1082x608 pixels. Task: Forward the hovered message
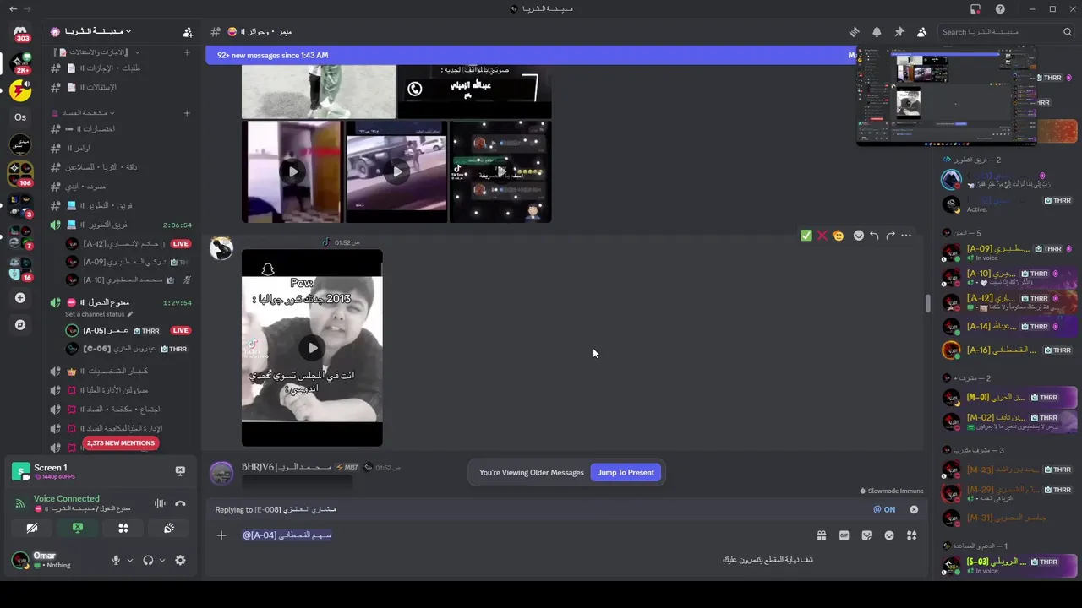point(890,236)
